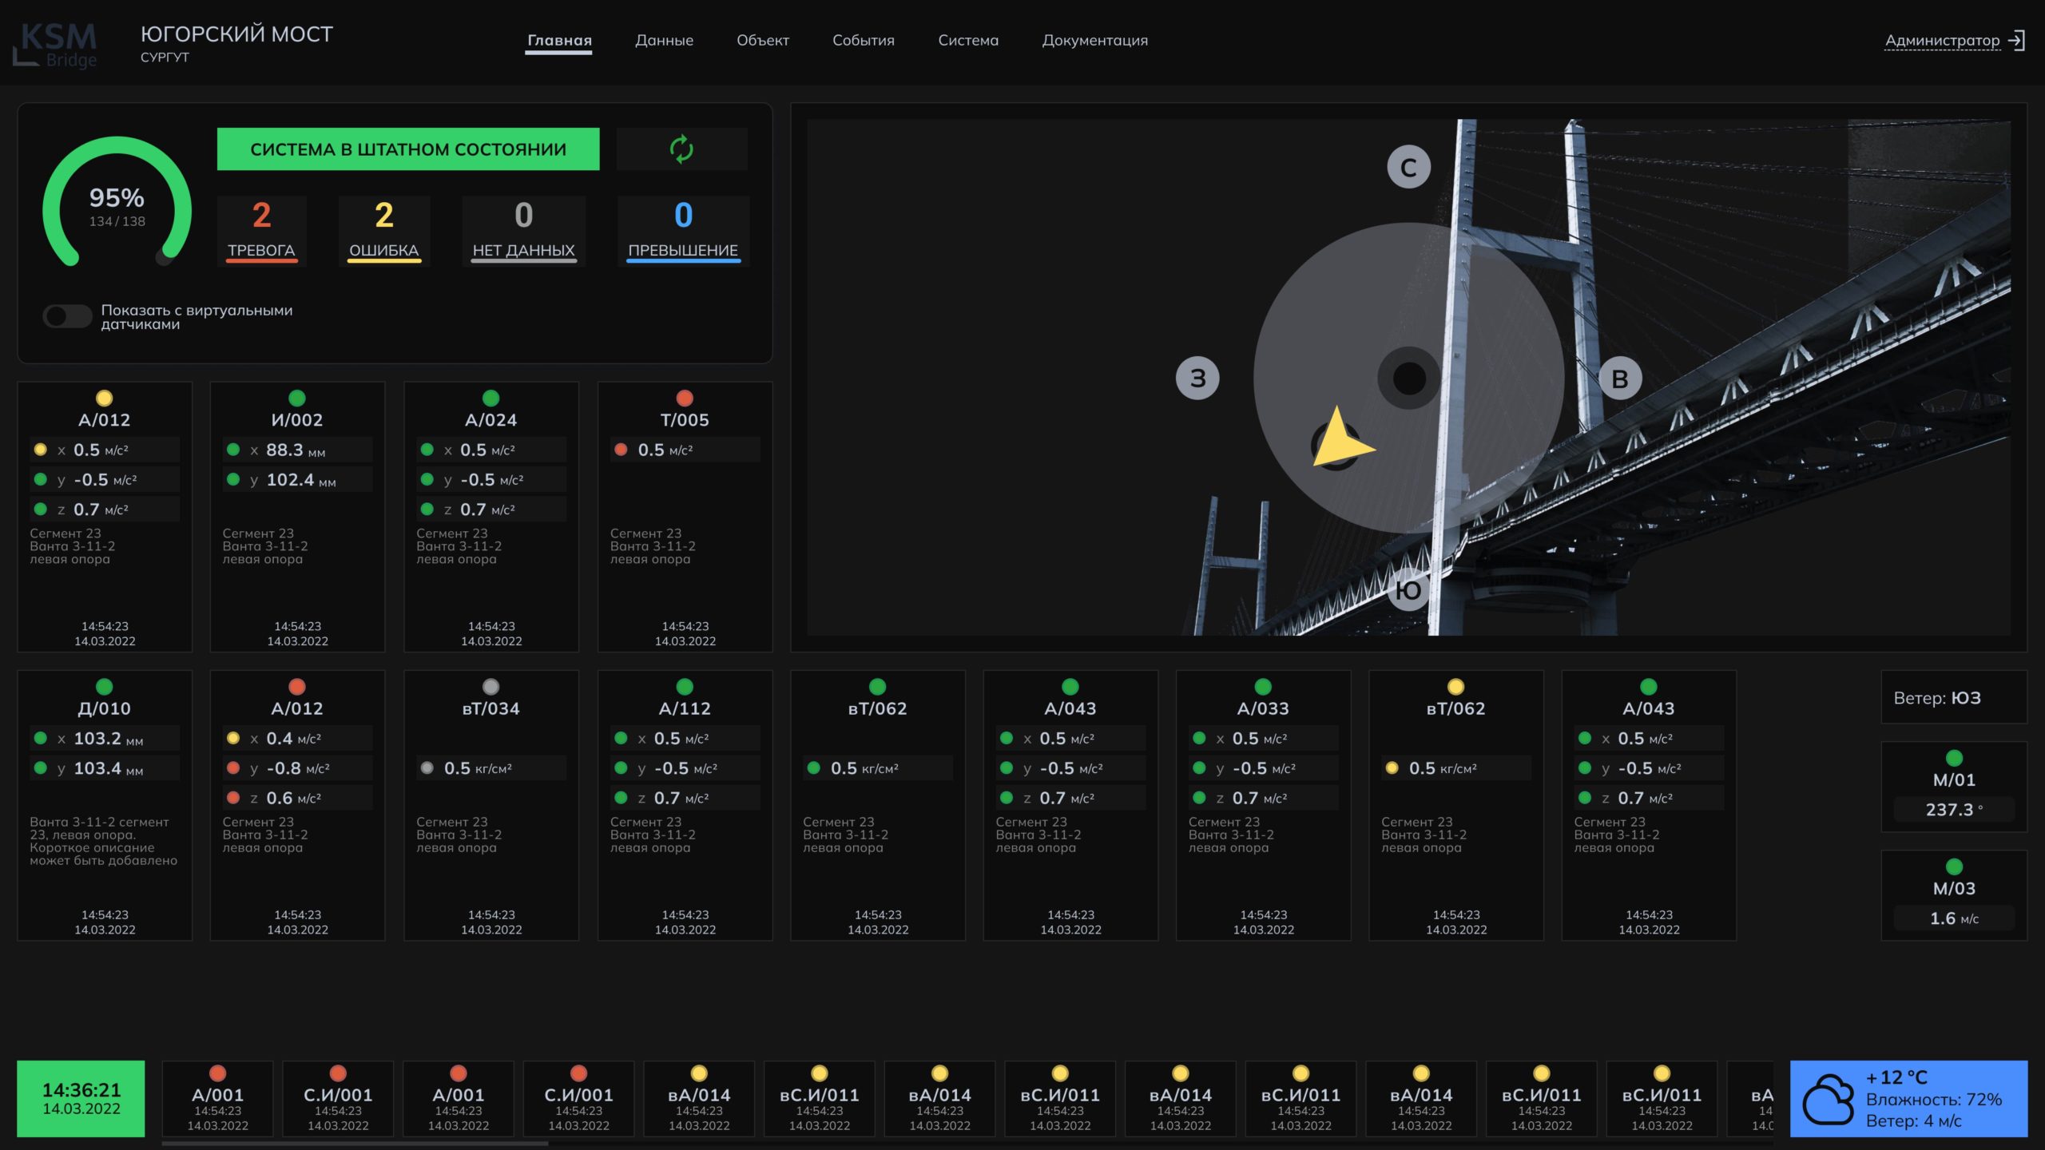Click the ЮГОРСКИЙ МОСТ title
Image resolution: width=2045 pixels, height=1150 pixels.
[236, 34]
